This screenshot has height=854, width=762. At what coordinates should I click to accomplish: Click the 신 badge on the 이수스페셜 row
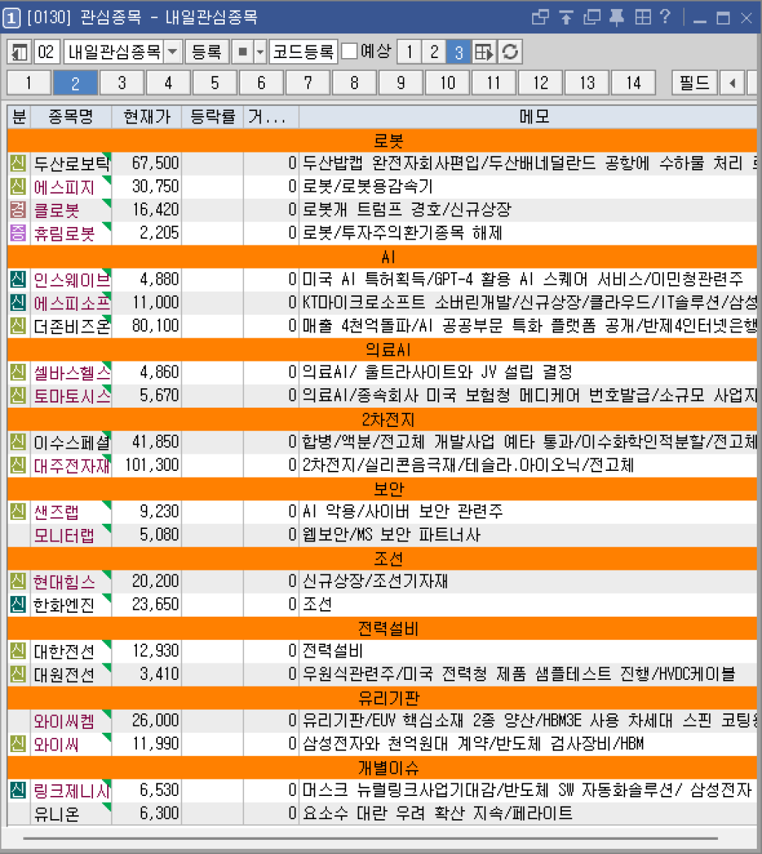(18, 442)
